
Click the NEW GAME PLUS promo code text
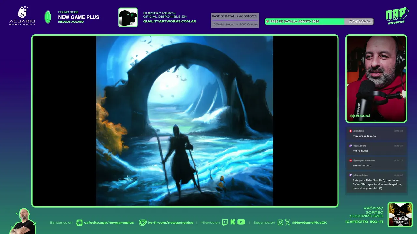tap(79, 17)
